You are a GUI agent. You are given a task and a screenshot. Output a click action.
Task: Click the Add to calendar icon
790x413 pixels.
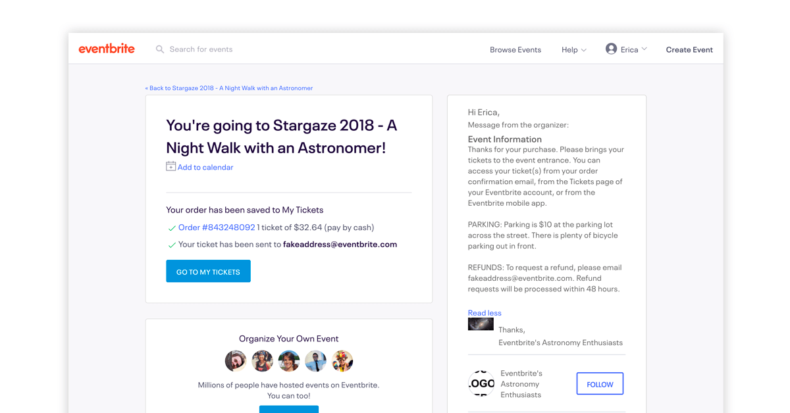pos(171,166)
